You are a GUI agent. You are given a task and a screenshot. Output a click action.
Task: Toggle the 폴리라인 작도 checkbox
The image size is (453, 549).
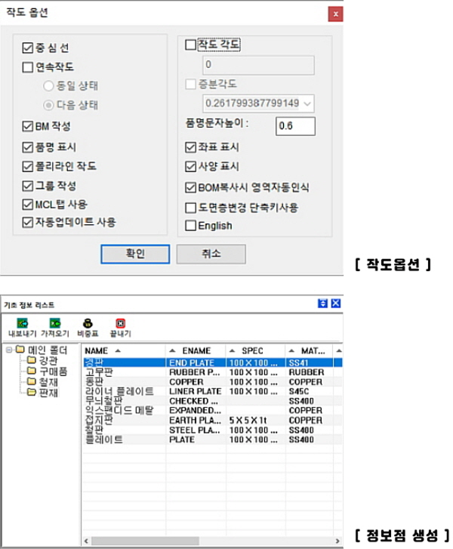pyautogui.click(x=28, y=166)
